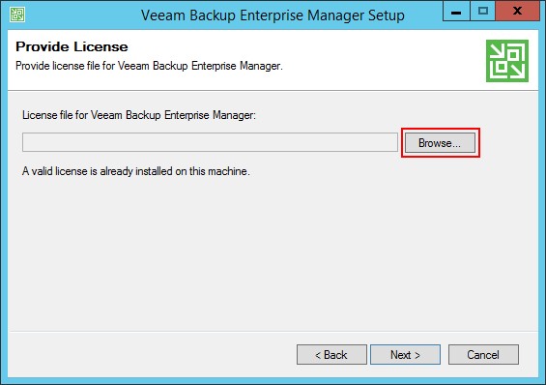
Task: Click the separator line above the wizard buttons
Action: [x=273, y=332]
